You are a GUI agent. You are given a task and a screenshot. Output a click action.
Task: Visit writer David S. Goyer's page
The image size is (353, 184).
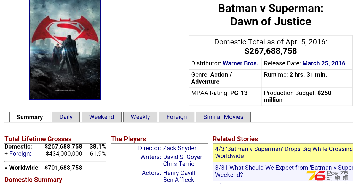[183, 157]
